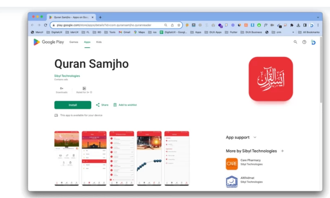Click the share page icon in address bar
Image resolution: width=330 pixels, height=198 pixels.
(172, 25)
